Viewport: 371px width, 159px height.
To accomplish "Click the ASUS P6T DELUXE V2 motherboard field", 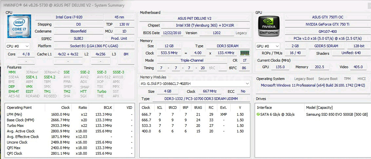I will pos(194,18).
